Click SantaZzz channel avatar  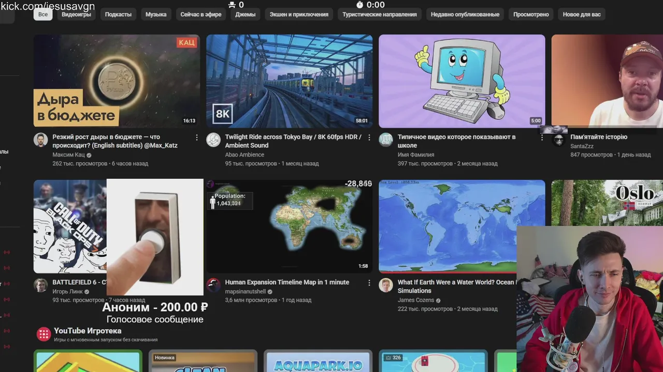tap(558, 139)
